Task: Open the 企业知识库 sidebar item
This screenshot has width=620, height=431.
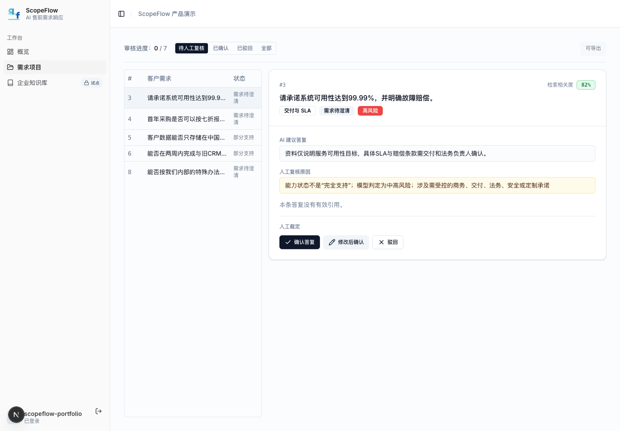Action: click(55, 83)
